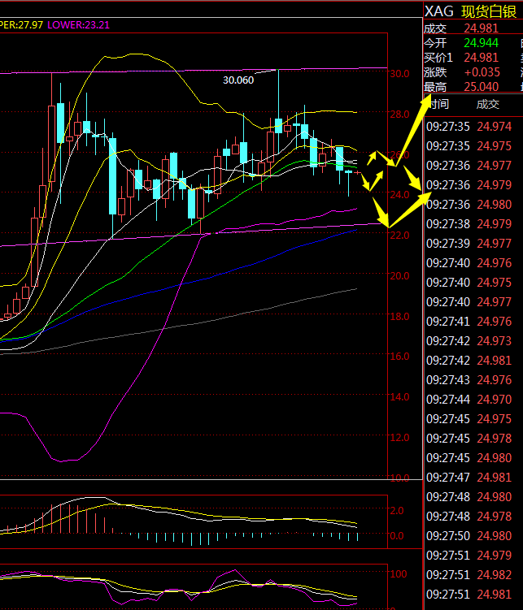Select tick row 09:27:45 at 24.975
Viewport: 523px width, 610px height.
click(469, 418)
